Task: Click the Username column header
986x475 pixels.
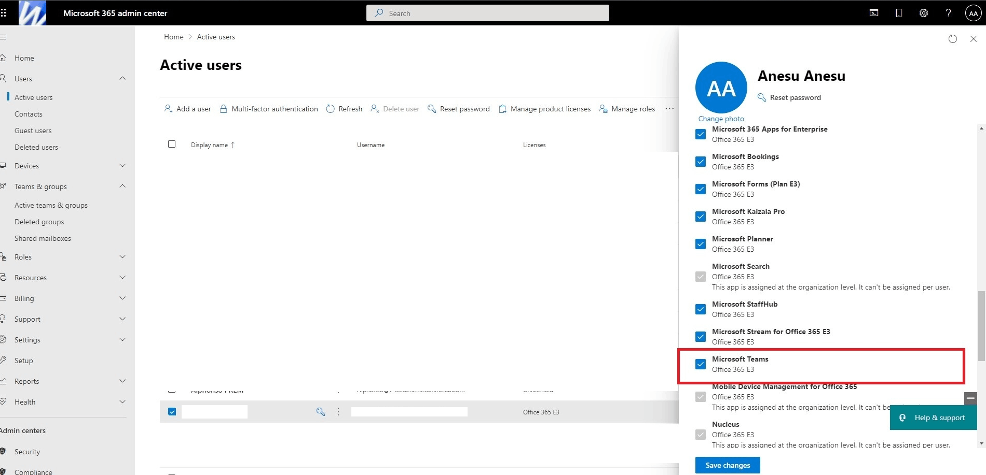Action: coord(371,145)
